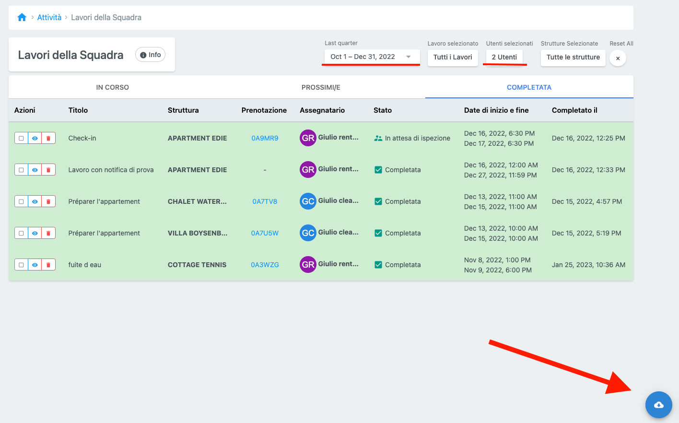
Task: Select the Check-in row checkbox
Action: tap(21, 138)
